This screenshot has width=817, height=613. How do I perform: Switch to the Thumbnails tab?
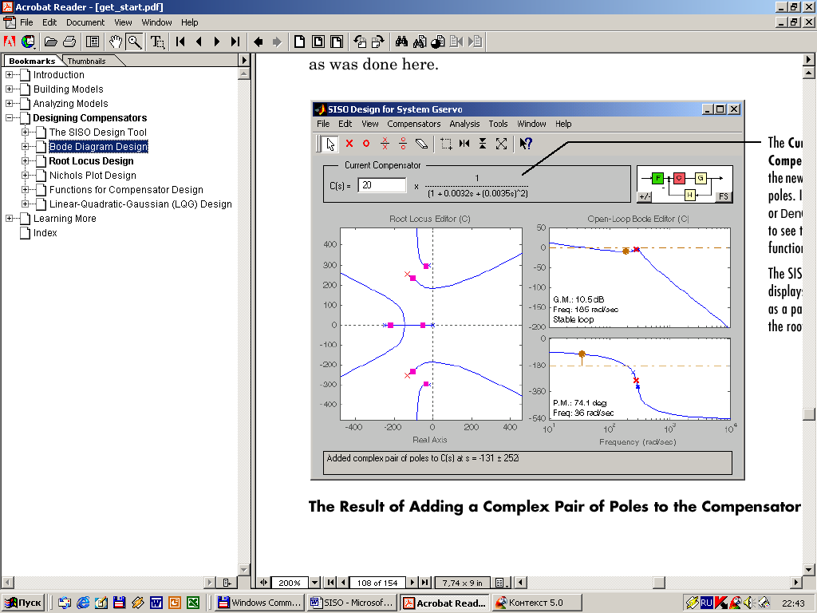[x=86, y=61]
